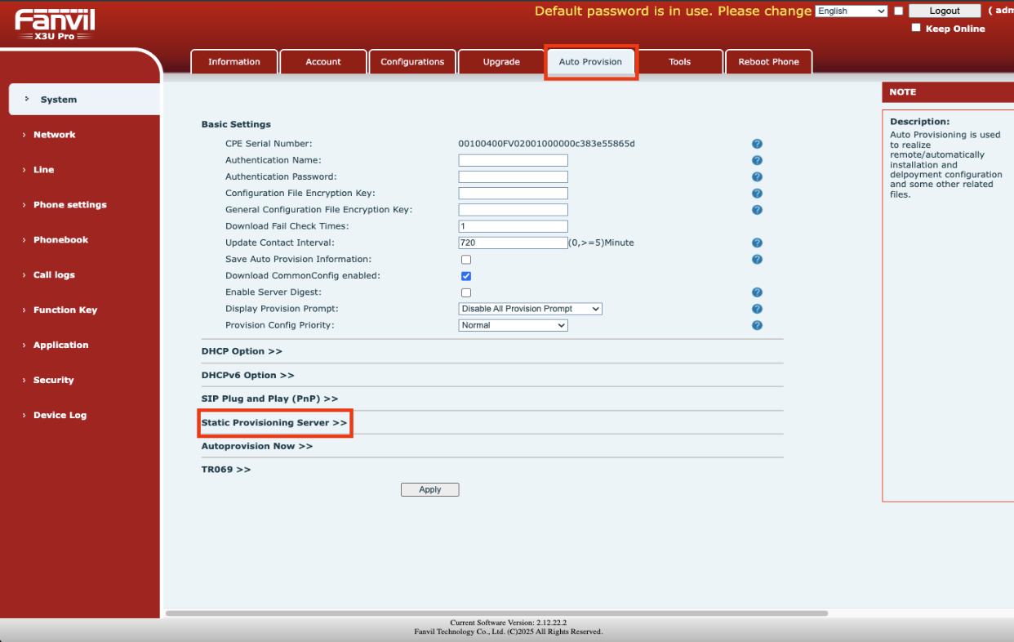Open Provision Config Priority dropdown

click(513, 325)
